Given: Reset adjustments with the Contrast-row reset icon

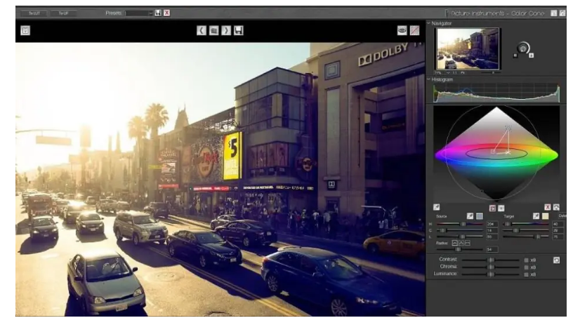Looking at the screenshot, I should pyautogui.click(x=556, y=260).
